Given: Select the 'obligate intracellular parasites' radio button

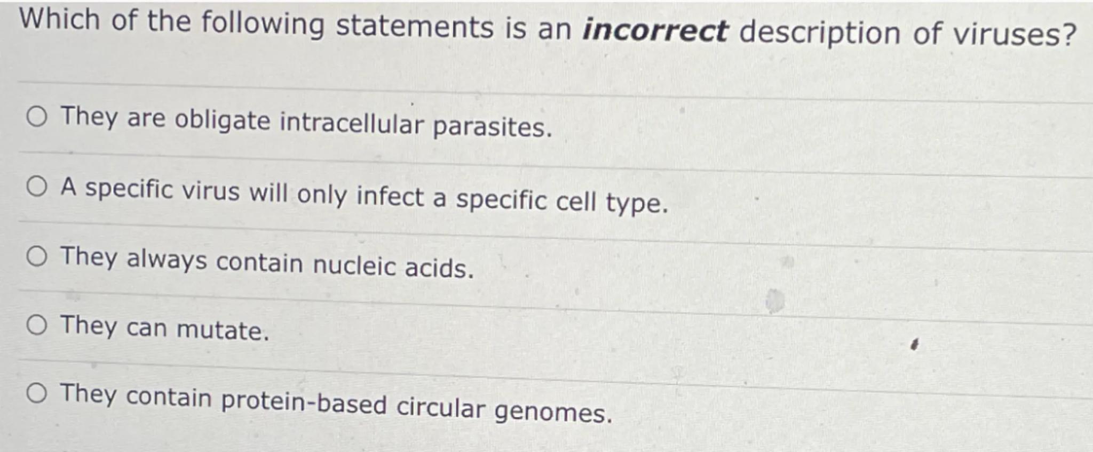Looking at the screenshot, I should [x=37, y=117].
